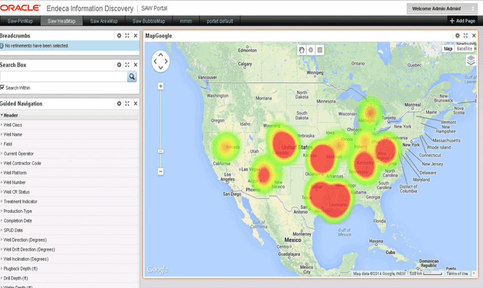Open Search Box panel settings gear
The image size is (483, 288).
119,65
